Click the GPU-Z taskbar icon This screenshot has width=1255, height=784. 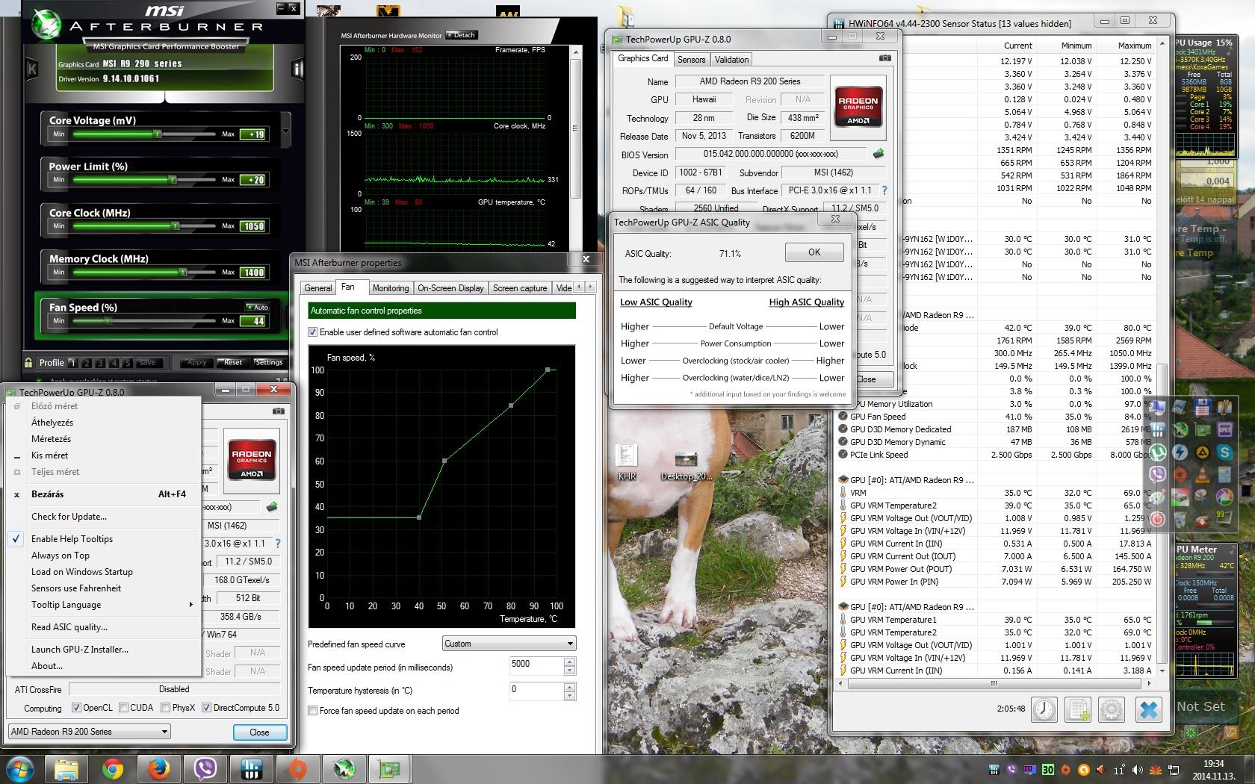tap(390, 769)
